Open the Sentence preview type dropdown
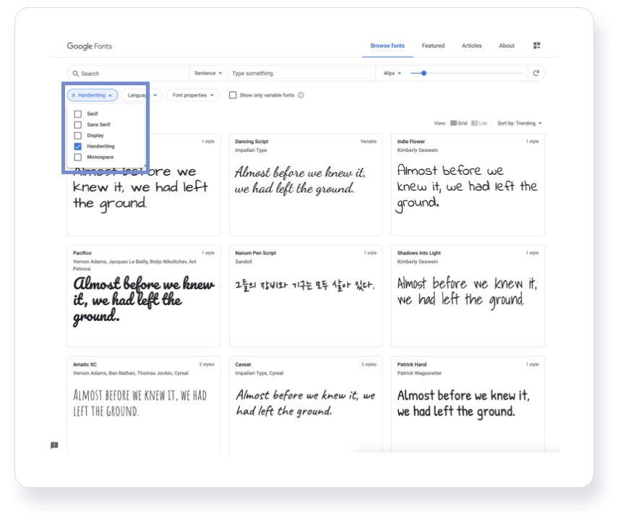This screenshot has height=524, width=623. [208, 74]
